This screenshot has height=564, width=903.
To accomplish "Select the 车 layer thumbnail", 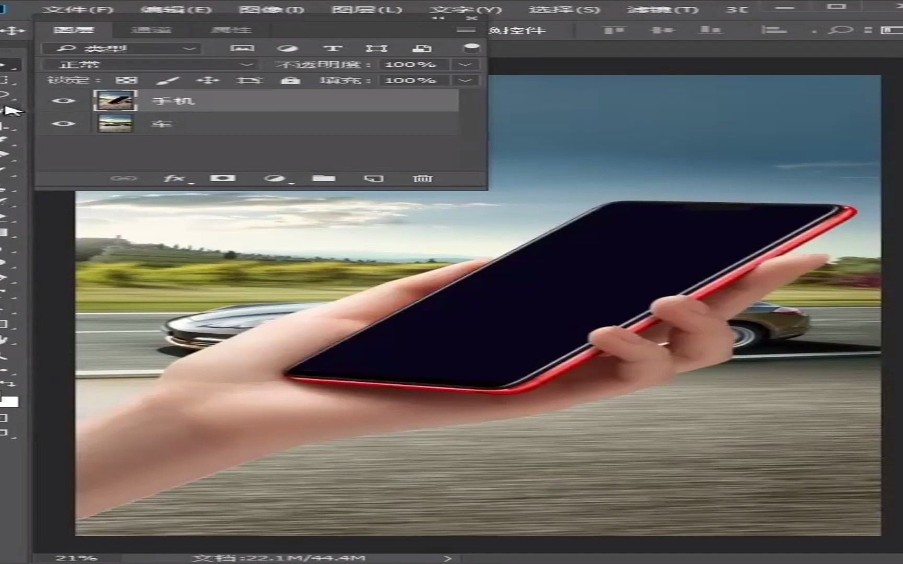I will 115,124.
